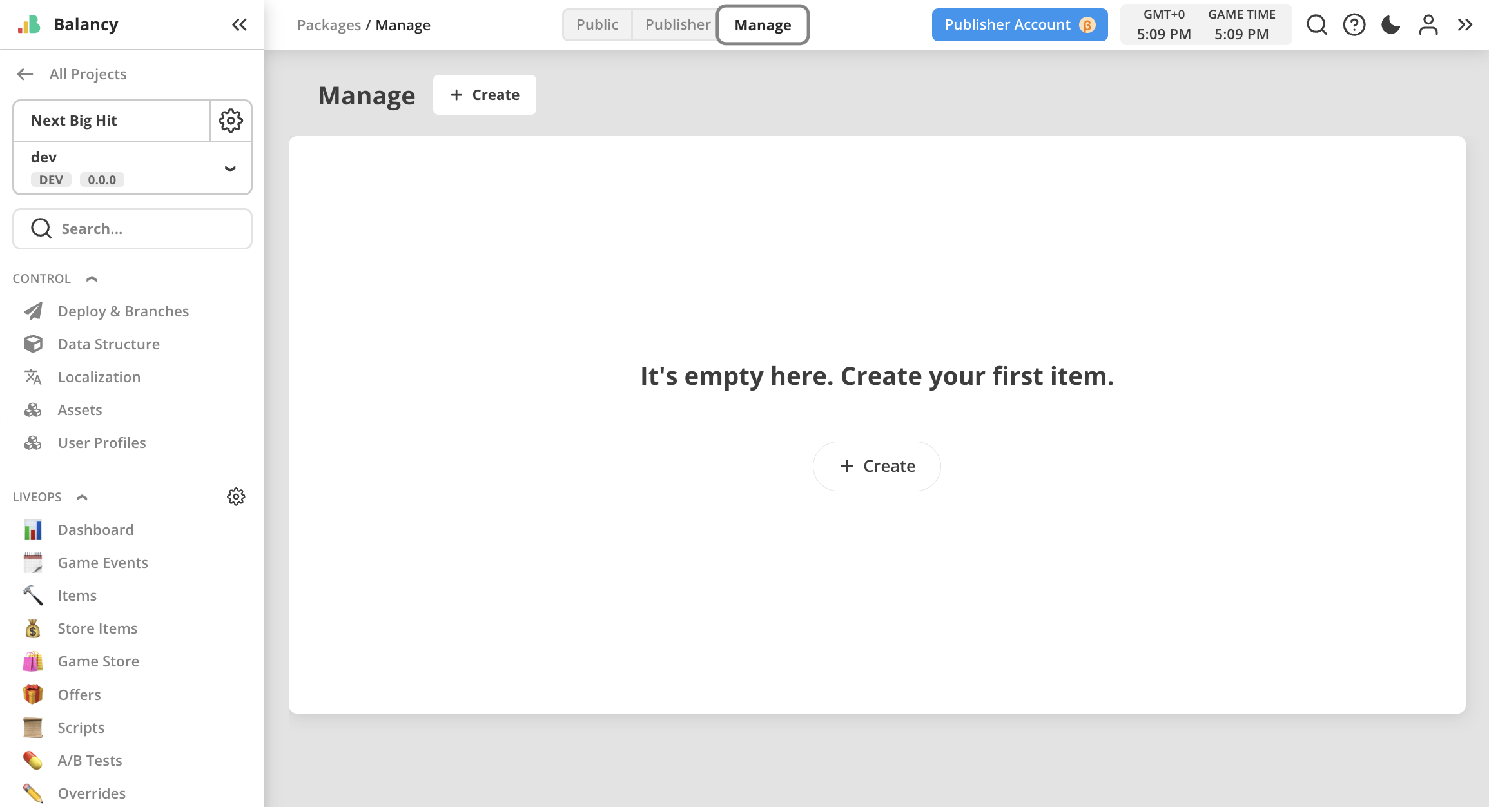Open Deploy & Branches page
1489x807 pixels.
coord(123,311)
